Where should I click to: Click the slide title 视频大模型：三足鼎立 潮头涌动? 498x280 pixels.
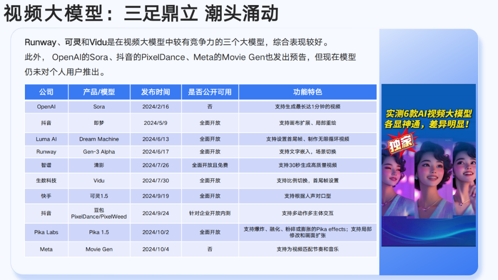(141, 13)
